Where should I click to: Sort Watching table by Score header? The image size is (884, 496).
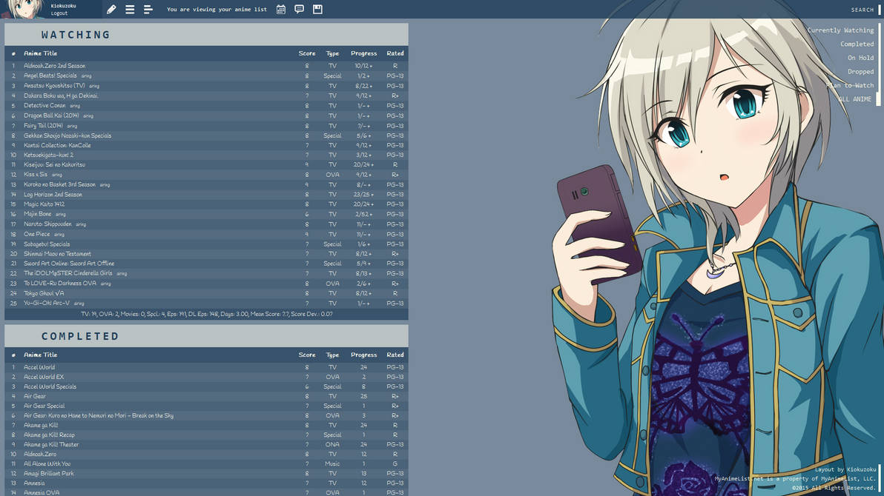coord(307,53)
